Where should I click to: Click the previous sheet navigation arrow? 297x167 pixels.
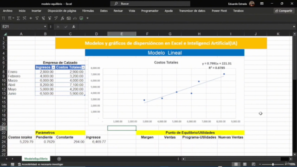6,159
